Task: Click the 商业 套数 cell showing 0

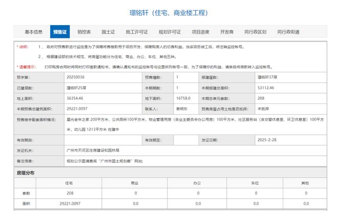Action: [x=136, y=193]
